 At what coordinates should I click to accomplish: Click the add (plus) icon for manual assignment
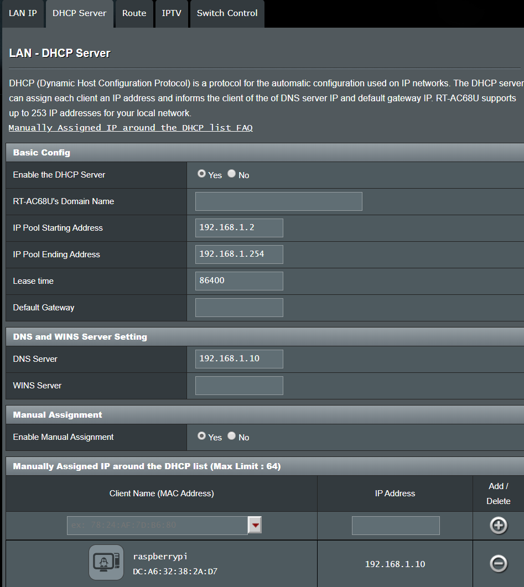pos(498,526)
